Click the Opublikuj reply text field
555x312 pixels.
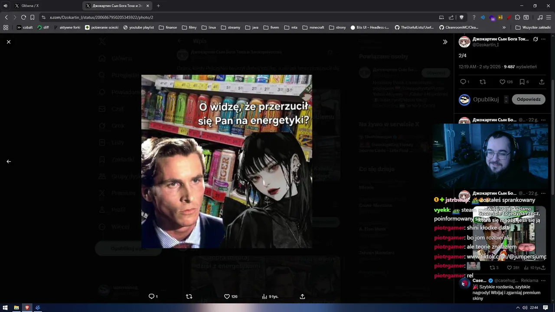[486, 99]
